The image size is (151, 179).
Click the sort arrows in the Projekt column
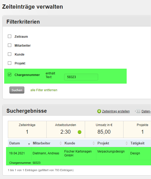pyautogui.click(x=126, y=143)
